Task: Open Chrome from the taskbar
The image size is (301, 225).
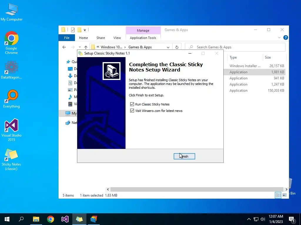Action: pos(51,219)
